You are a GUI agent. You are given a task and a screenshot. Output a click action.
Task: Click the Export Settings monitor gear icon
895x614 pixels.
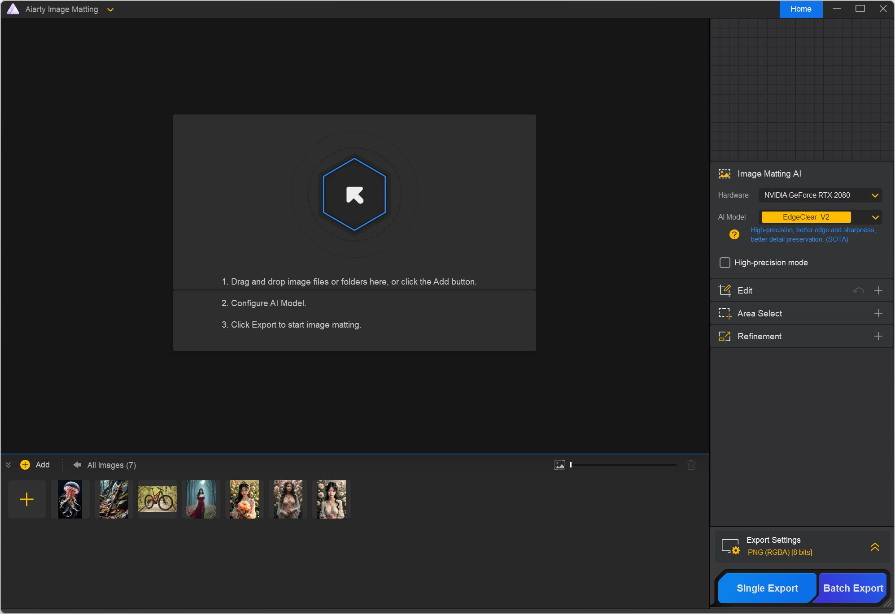[x=730, y=546]
